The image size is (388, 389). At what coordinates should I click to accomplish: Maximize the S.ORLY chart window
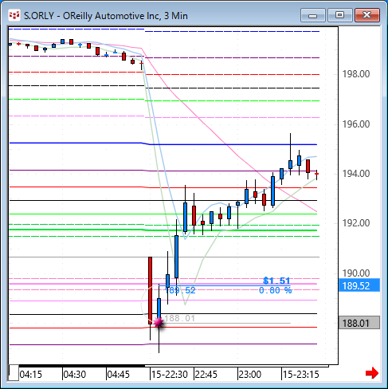coord(339,15)
